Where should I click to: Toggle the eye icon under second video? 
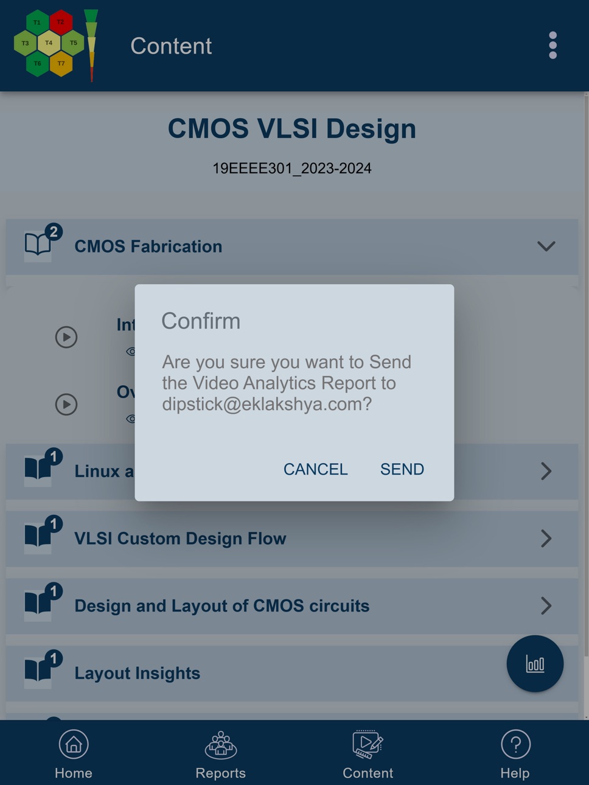(x=130, y=419)
